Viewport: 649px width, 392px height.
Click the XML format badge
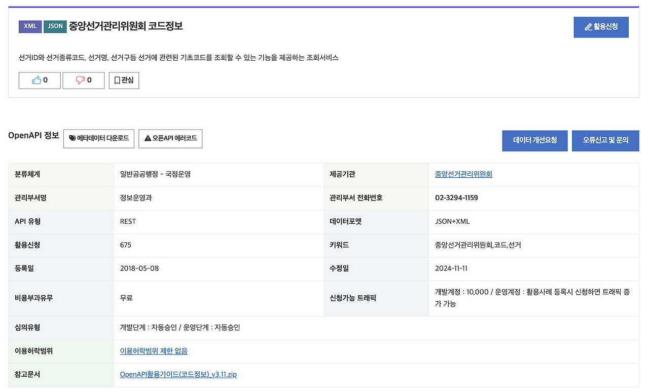coord(30,26)
